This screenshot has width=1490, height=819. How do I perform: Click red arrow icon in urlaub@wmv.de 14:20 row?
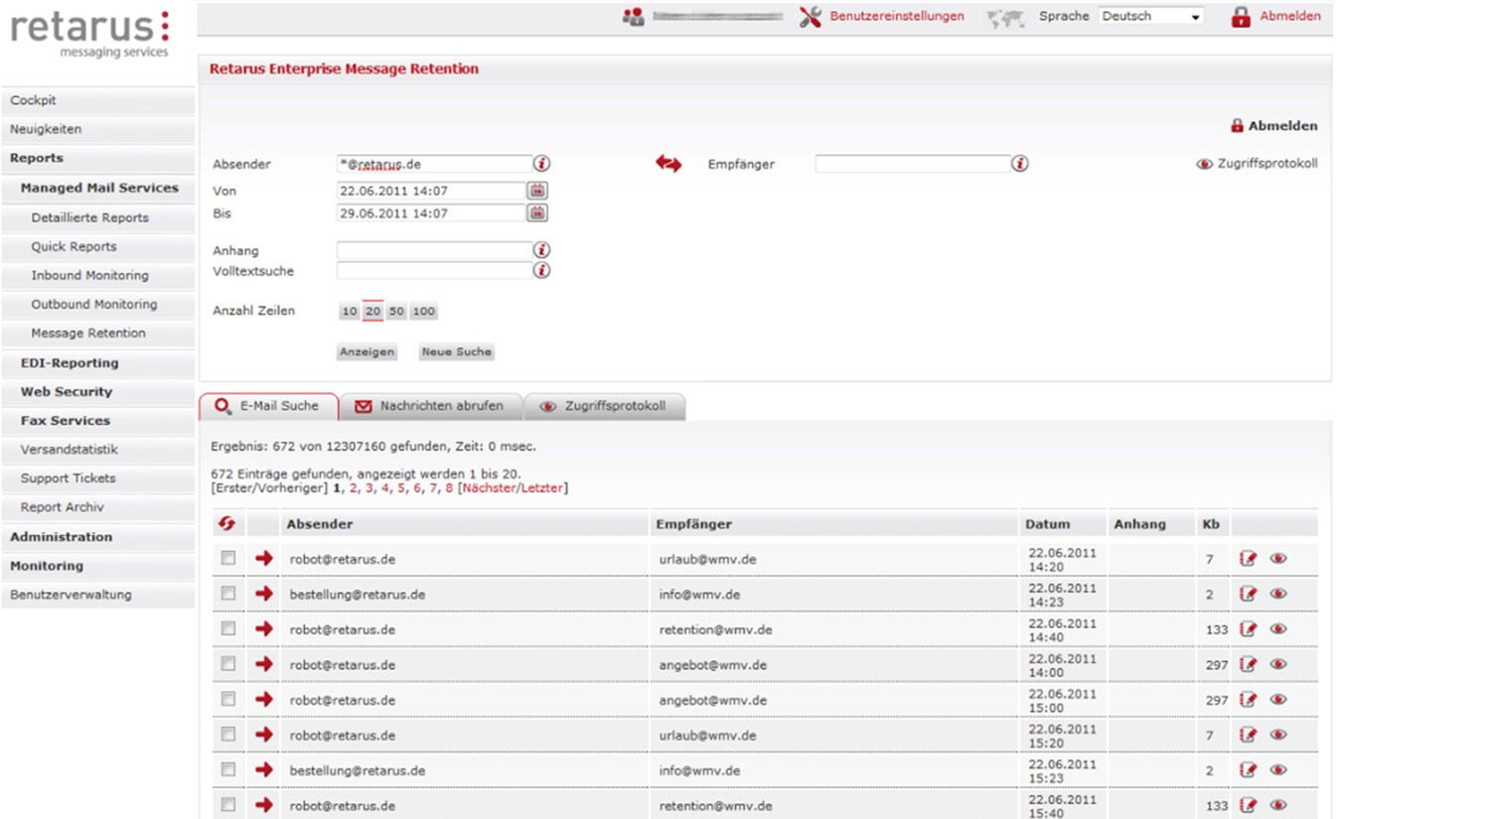[263, 558]
